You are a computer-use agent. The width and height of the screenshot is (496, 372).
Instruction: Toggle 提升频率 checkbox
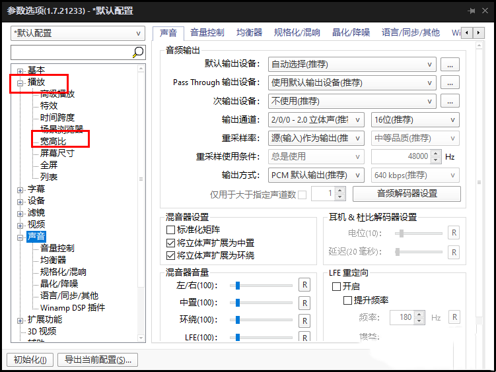tap(347, 300)
